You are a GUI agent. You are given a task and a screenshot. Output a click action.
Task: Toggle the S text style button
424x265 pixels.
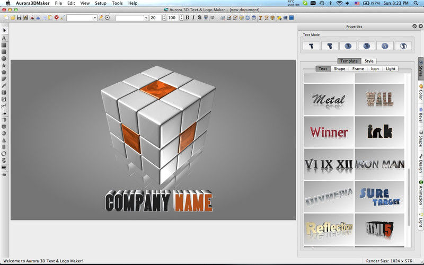click(x=200, y=17)
